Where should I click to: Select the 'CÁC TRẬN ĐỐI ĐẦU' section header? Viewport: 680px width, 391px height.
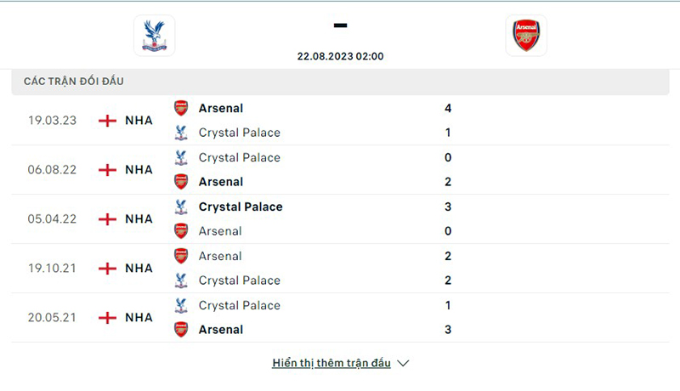[x=74, y=81]
